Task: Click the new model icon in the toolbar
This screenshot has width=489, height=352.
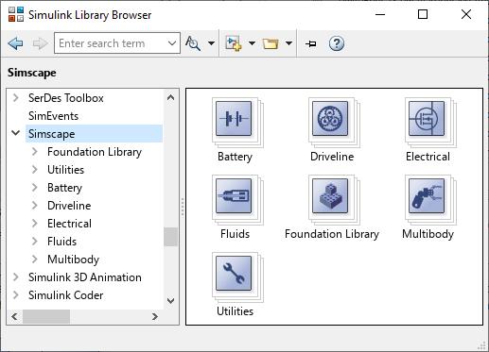Action: click(234, 43)
